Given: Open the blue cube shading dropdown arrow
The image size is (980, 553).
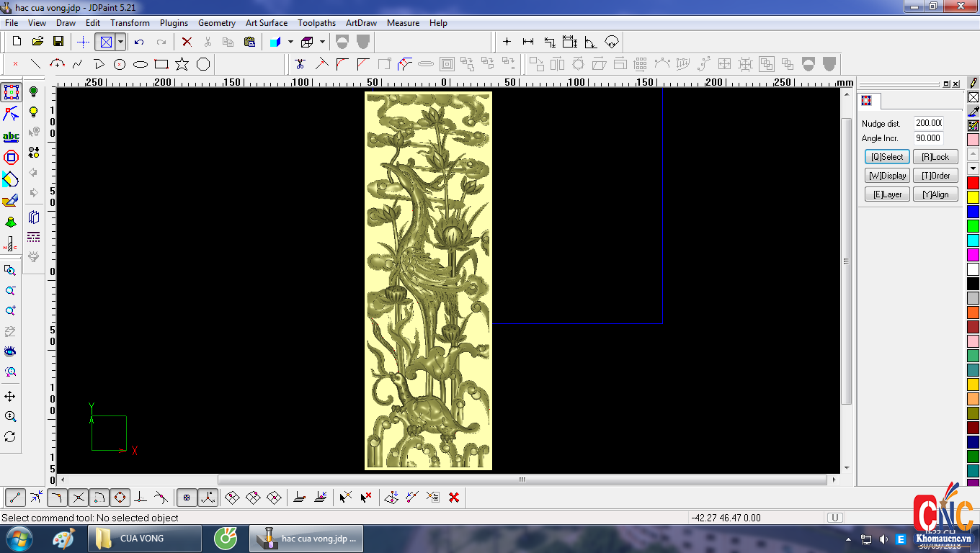Looking at the screenshot, I should click(x=290, y=42).
